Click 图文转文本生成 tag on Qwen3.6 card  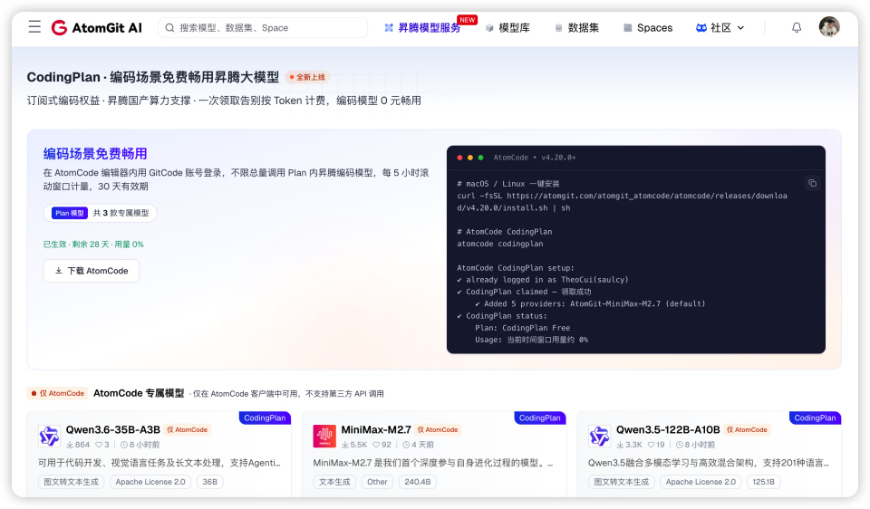click(71, 482)
